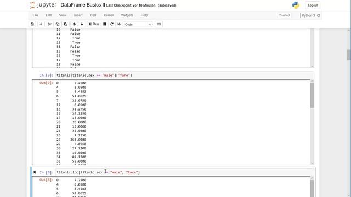Screen dimensions: 351x197
Task: Select the value 82.1708 in Out[9]
Action: 79,157
